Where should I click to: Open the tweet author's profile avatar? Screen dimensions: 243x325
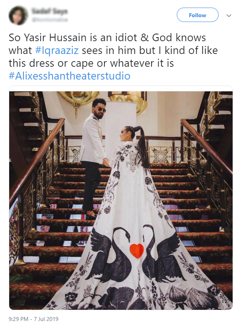tap(18, 15)
